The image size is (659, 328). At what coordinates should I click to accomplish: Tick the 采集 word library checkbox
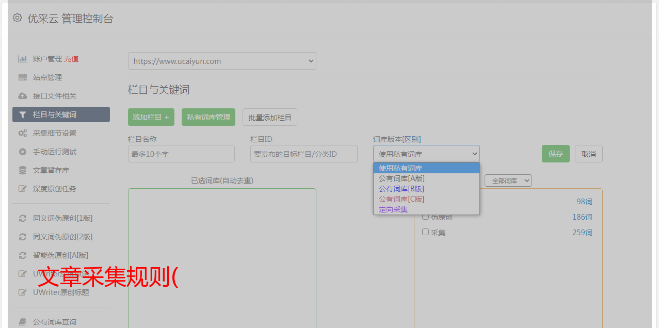426,232
